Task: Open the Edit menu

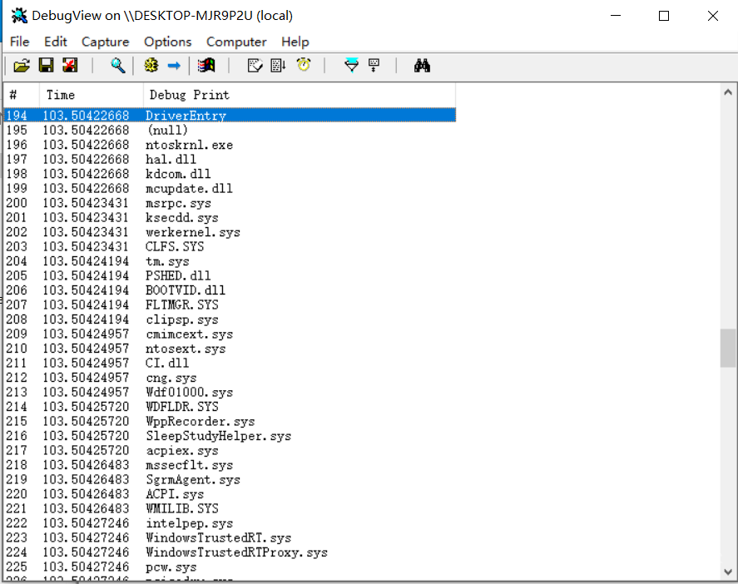Action: [56, 42]
